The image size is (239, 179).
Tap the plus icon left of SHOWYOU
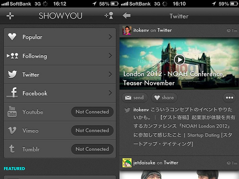click(10, 16)
